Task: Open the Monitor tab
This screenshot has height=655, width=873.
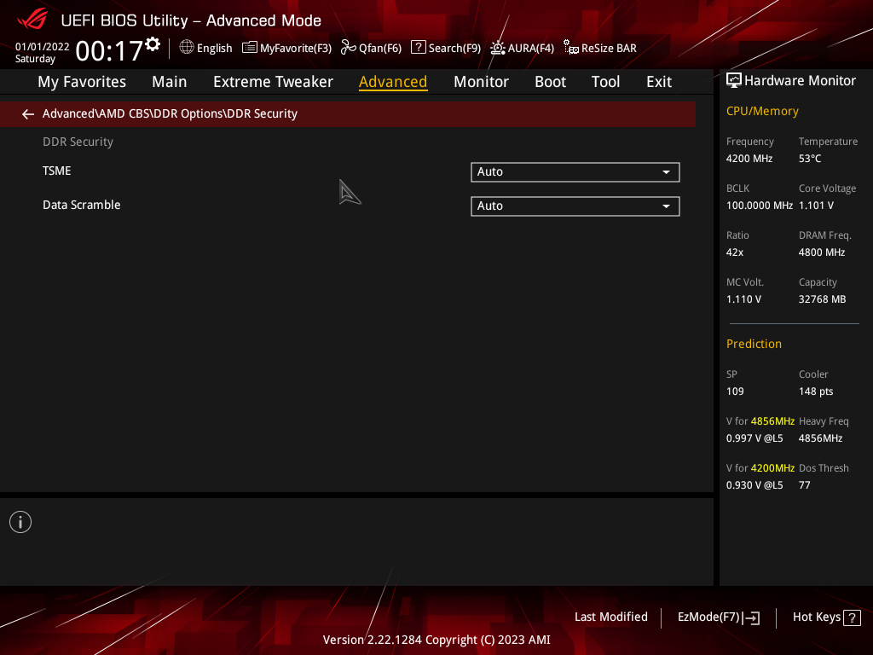Action: [481, 82]
